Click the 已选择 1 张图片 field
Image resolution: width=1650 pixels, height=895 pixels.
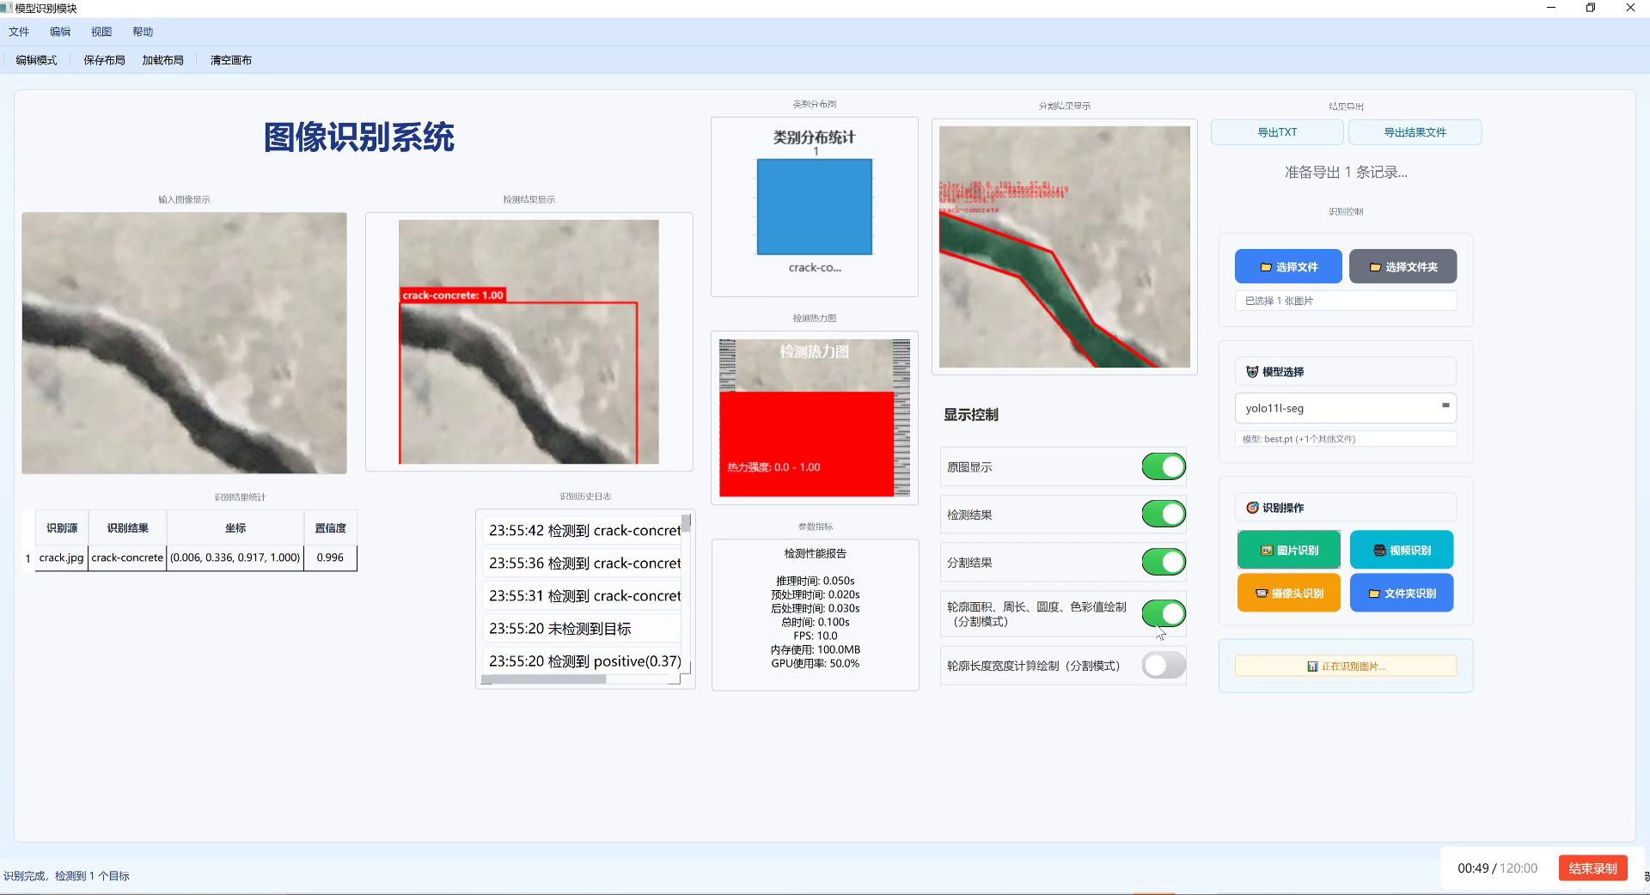pyautogui.click(x=1346, y=301)
